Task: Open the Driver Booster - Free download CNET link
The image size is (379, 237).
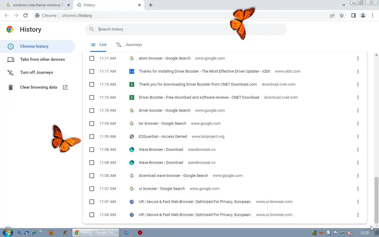Action: tap(199, 97)
